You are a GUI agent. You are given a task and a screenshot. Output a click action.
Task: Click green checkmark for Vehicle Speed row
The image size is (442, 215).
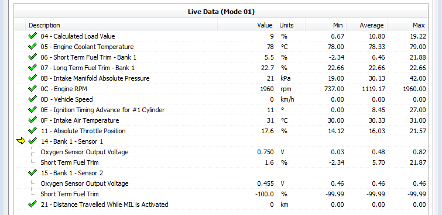coord(32,99)
